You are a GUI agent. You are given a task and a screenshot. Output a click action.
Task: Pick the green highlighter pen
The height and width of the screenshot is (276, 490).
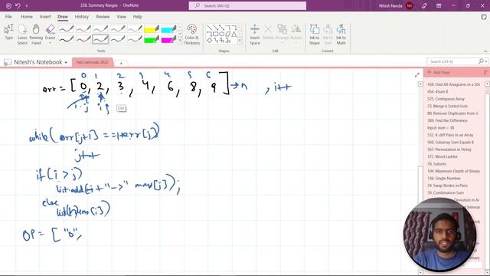pyautogui.click(x=152, y=39)
